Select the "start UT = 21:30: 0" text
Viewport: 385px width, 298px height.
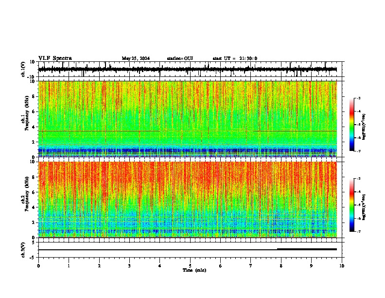235,58
